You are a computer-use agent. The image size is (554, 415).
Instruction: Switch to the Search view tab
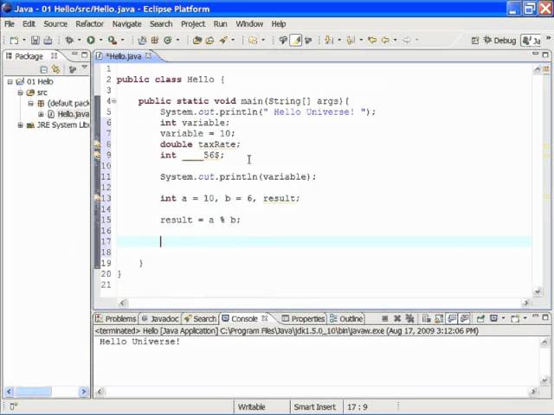(x=200, y=319)
